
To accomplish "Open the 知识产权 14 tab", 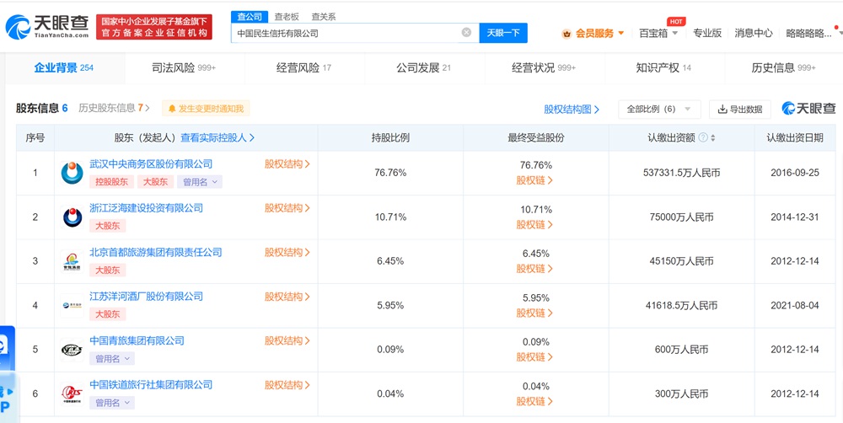I will (x=663, y=67).
